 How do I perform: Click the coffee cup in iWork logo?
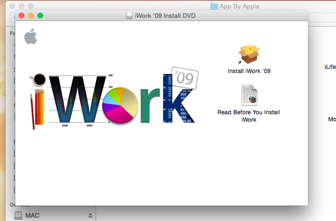point(38,81)
